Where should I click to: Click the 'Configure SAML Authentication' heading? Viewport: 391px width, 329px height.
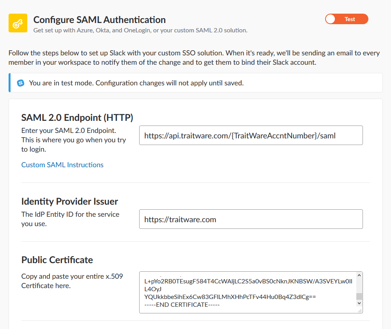tap(99, 20)
